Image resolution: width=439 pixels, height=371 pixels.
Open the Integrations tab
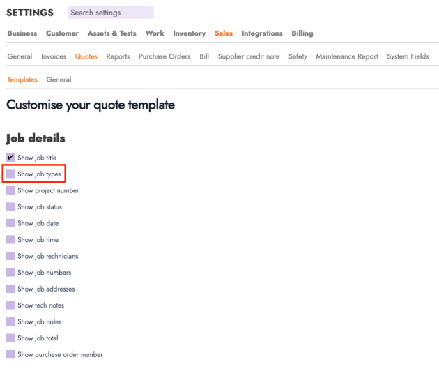pos(262,33)
